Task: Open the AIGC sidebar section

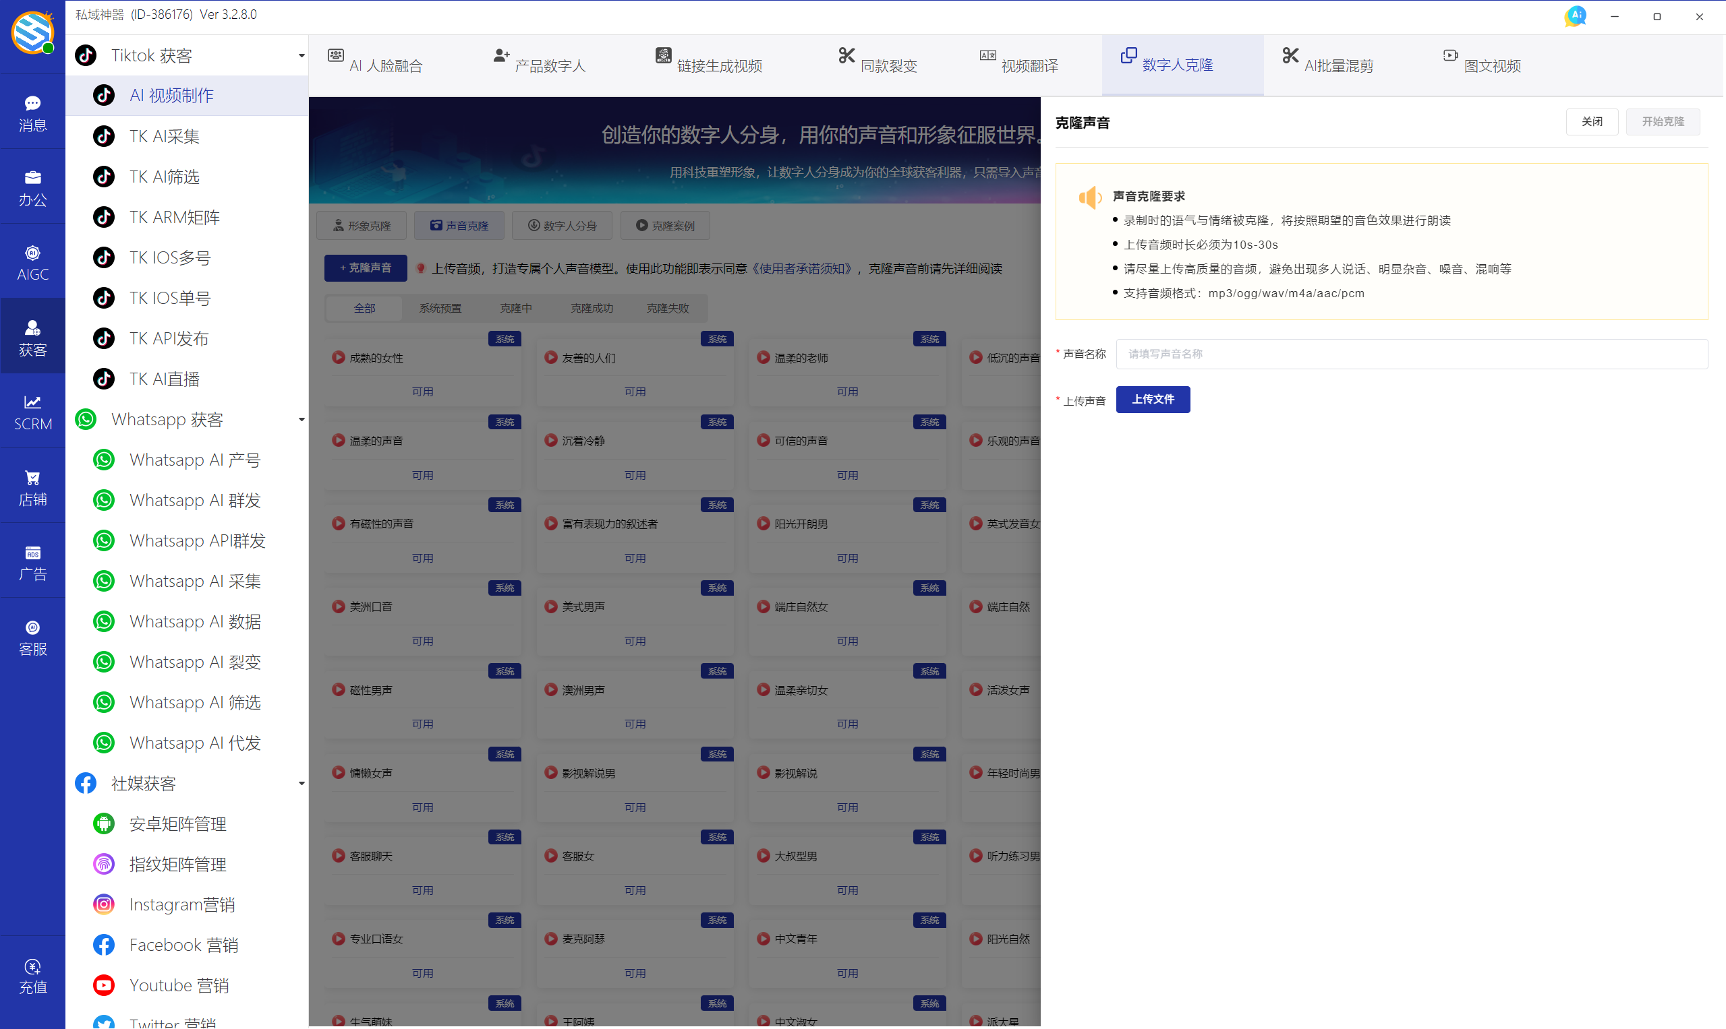Action: point(32,262)
